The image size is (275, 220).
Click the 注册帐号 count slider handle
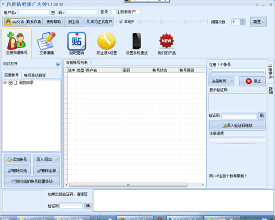click(x=210, y=71)
